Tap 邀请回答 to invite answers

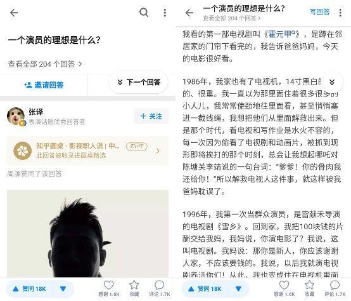44,85
